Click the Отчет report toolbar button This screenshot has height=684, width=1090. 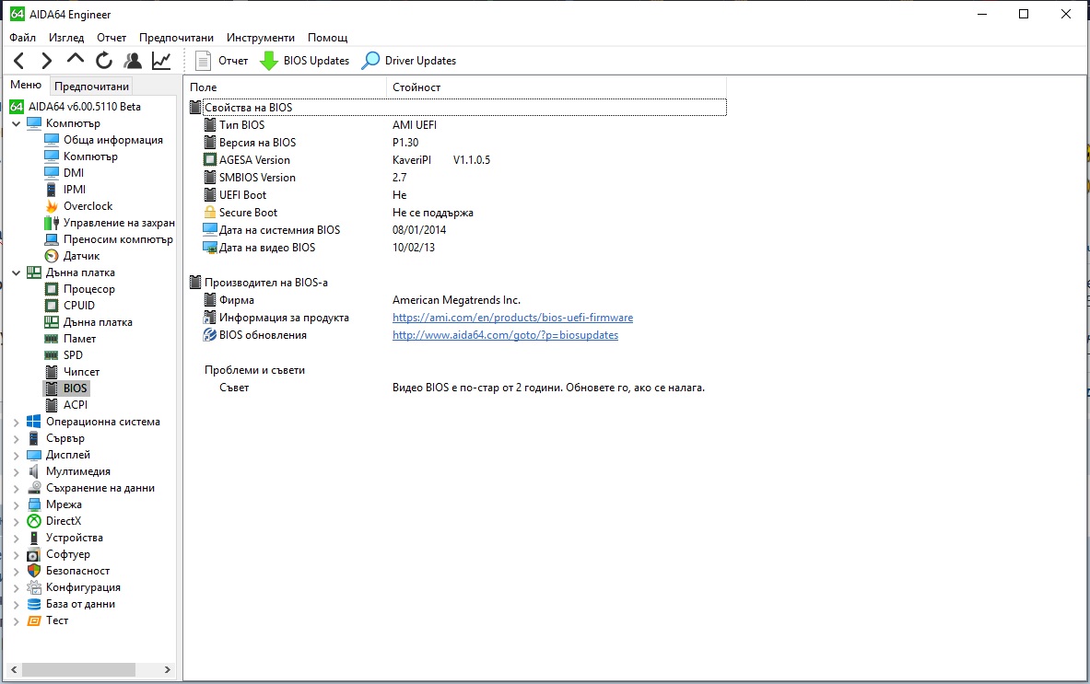click(222, 61)
